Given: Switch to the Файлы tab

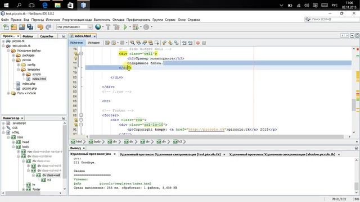Looking at the screenshot, I should (28, 36).
